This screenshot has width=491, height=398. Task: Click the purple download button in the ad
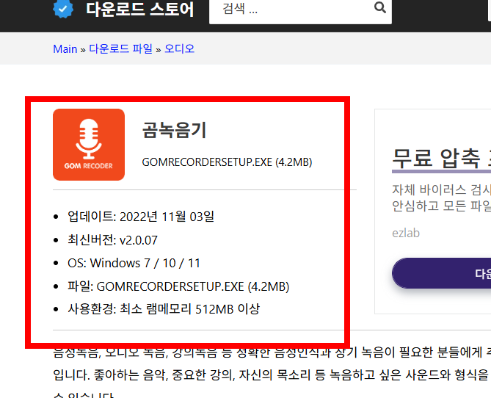click(441, 273)
